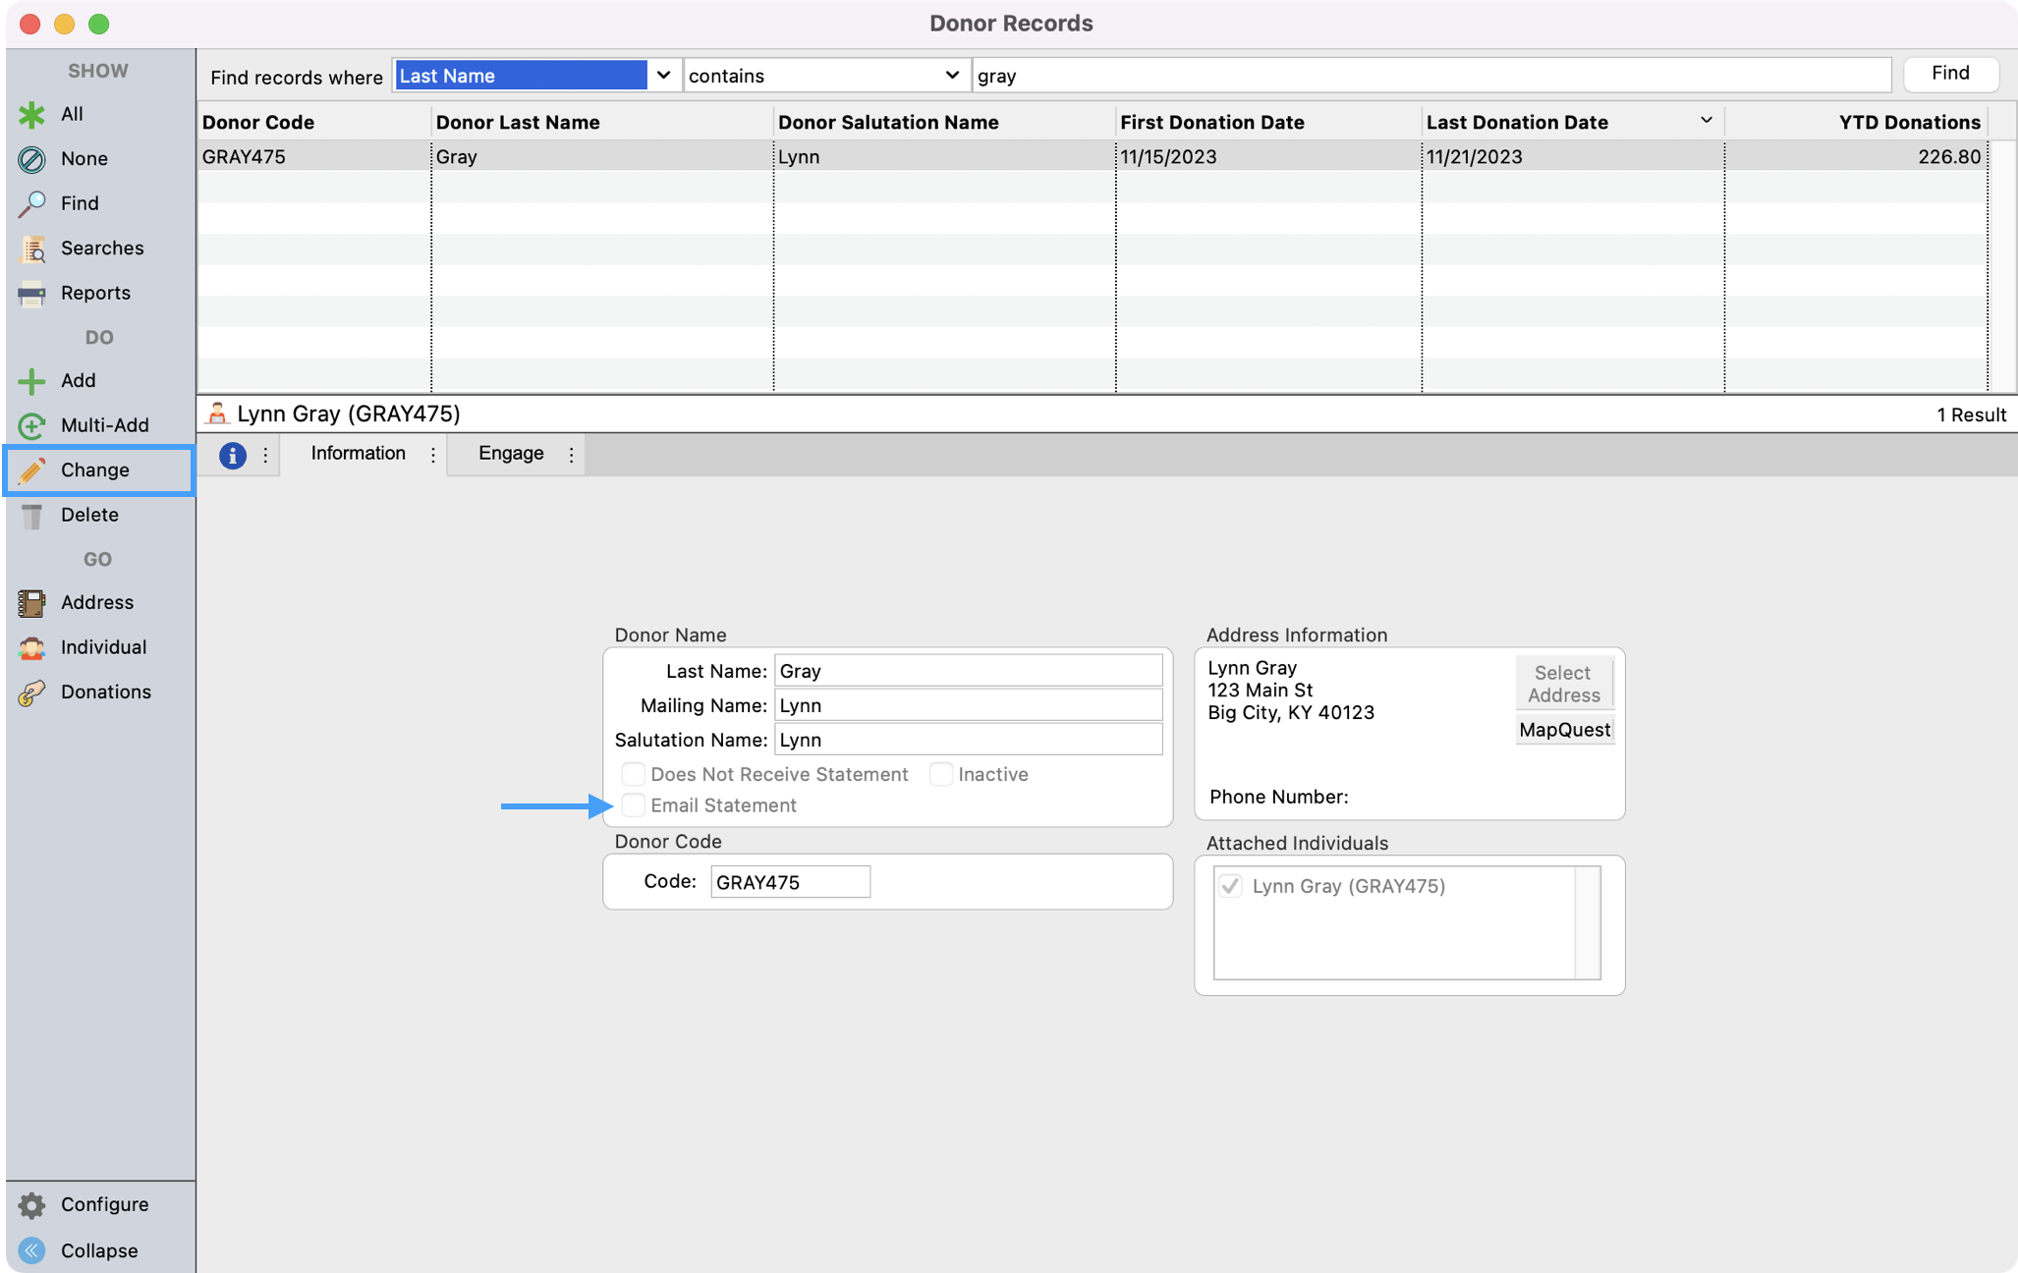Screen dimensions: 2018x1273
Task: Go to Donations using coin icon
Action: (x=31, y=692)
